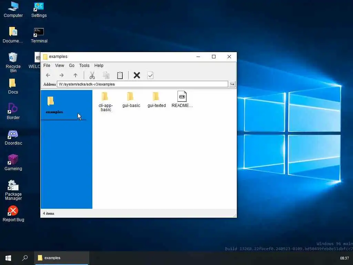Image resolution: width=353 pixels, height=265 pixels.
Task: Select the Computer desktop icon
Action: coord(13,9)
